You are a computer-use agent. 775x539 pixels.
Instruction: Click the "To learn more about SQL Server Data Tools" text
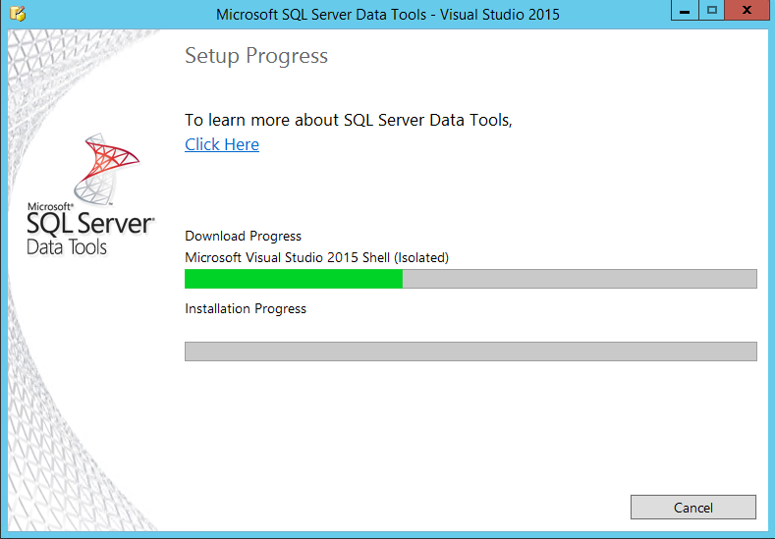click(349, 120)
